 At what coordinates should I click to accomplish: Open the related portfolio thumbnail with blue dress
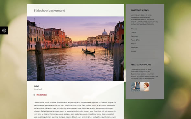pos(135,87)
